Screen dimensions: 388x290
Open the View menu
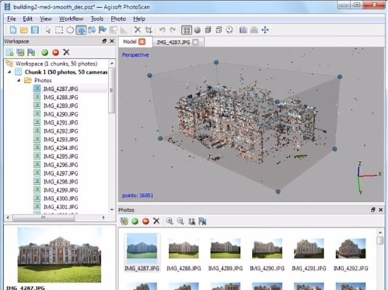click(46, 19)
